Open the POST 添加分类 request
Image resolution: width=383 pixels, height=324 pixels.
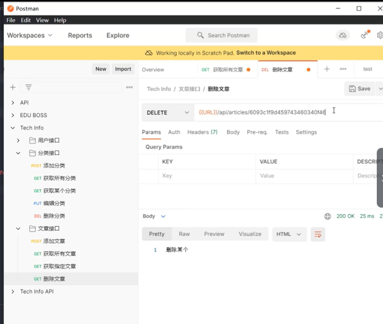click(x=48, y=165)
